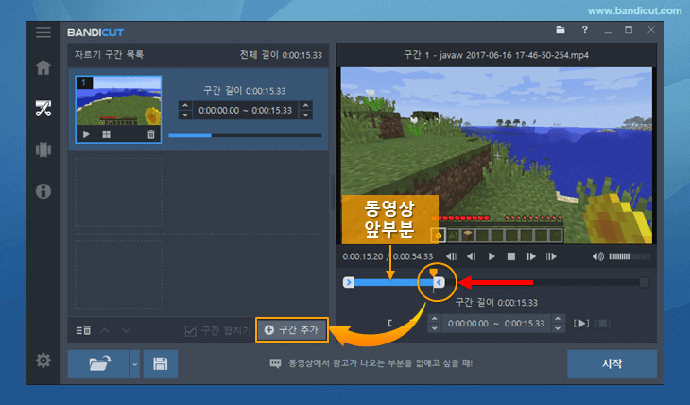Image resolution: width=690 pixels, height=405 pixels.
Task: Click the segment list time range field
Action: [x=245, y=110]
